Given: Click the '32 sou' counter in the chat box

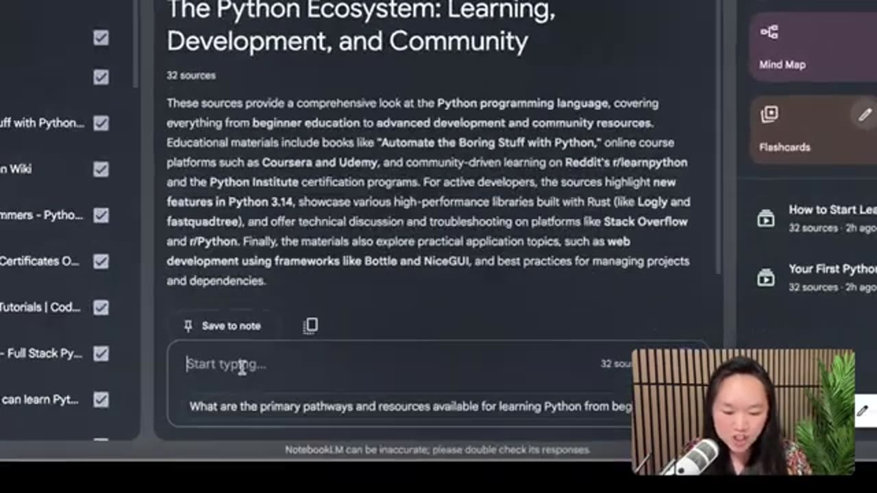Looking at the screenshot, I should coord(616,364).
